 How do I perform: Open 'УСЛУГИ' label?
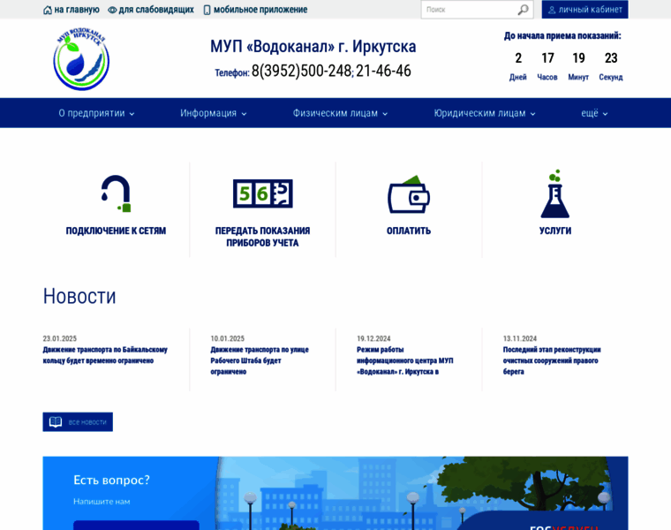(555, 231)
